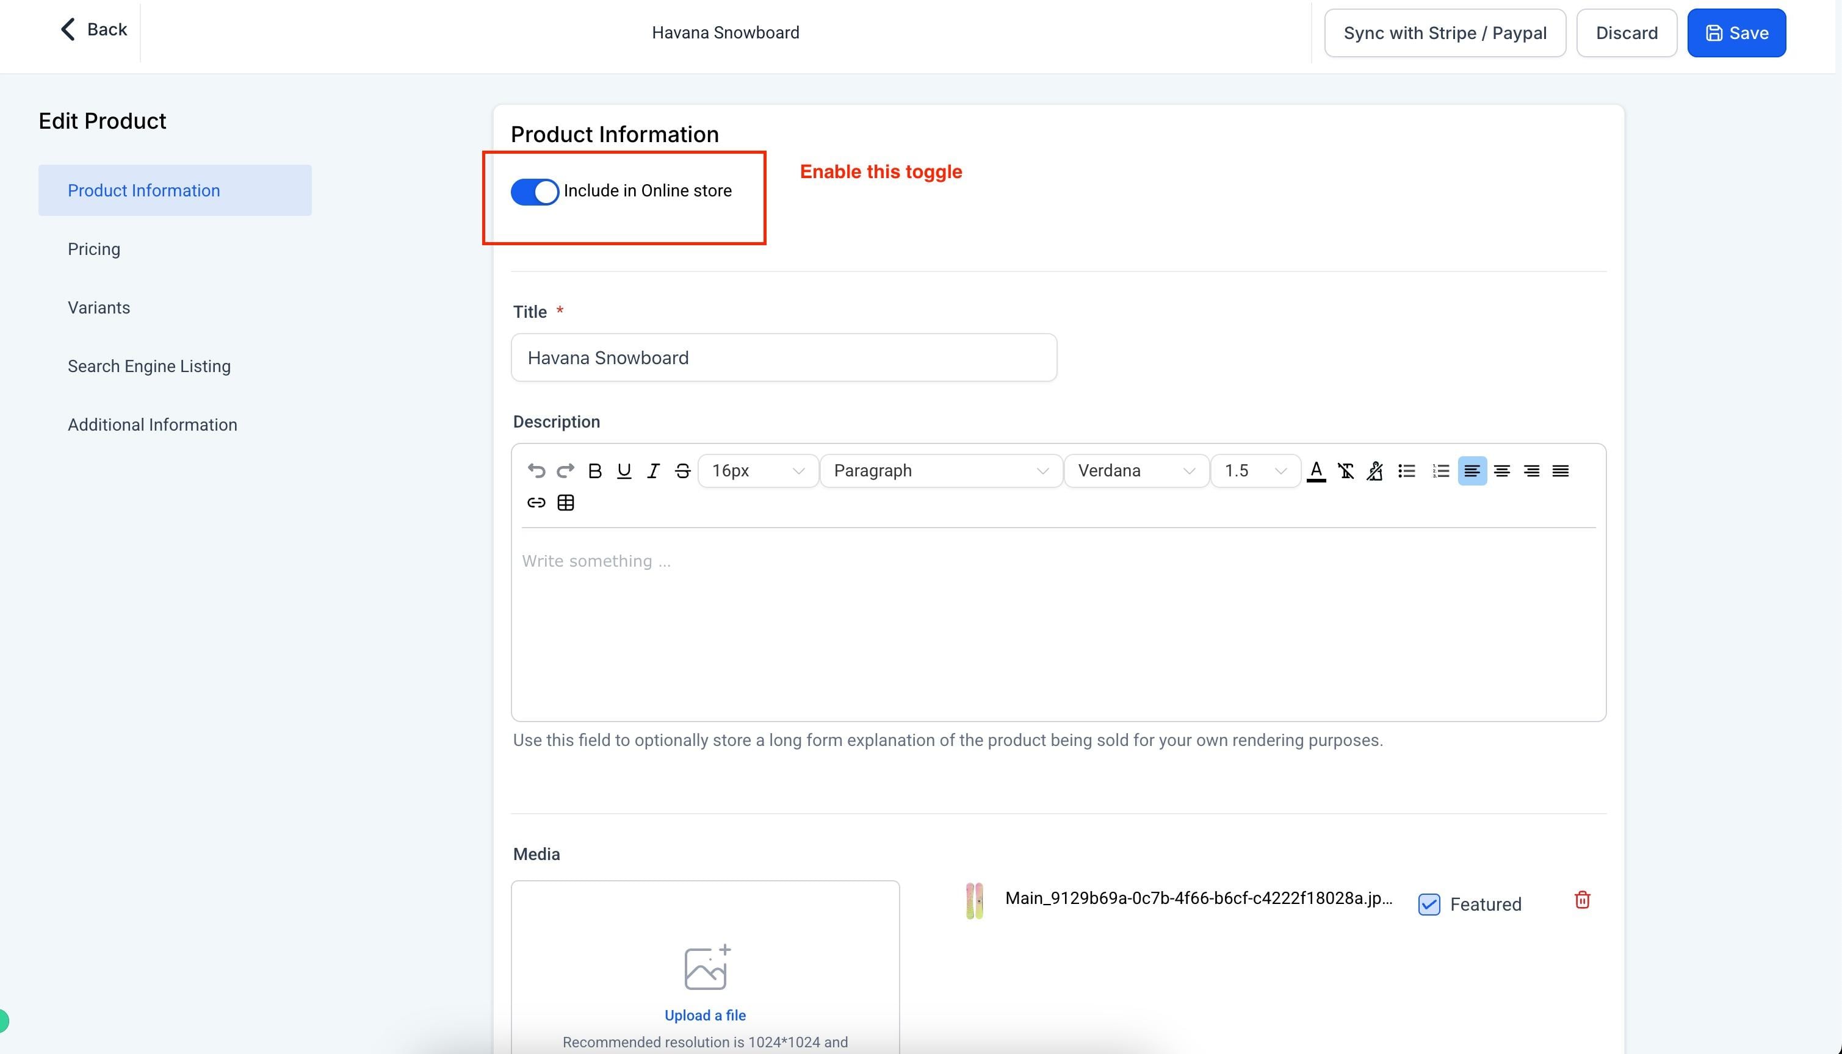The height and width of the screenshot is (1054, 1842).
Task: Toggle Include in Online store switch
Action: 535,192
